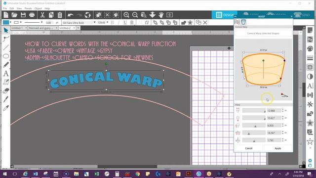The image size is (316, 178).
Task: Open the line style dropdown
Action: (x=41, y=22)
